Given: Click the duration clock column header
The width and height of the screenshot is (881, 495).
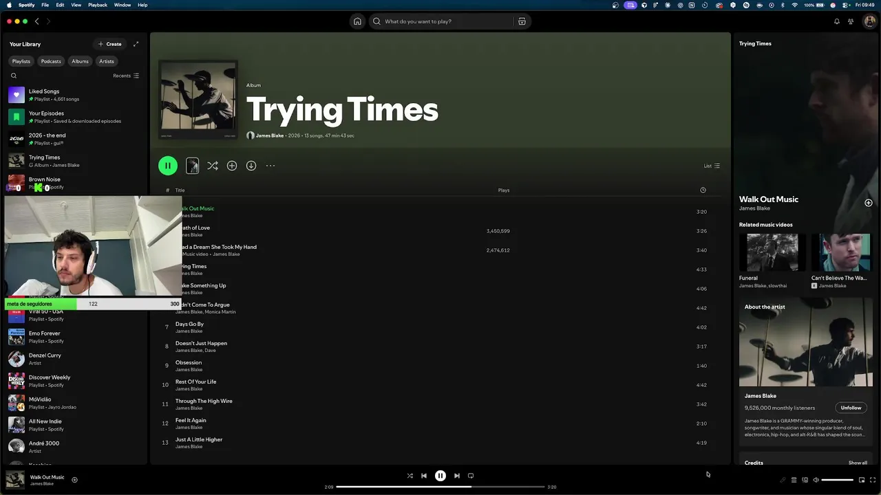Looking at the screenshot, I should click(703, 190).
